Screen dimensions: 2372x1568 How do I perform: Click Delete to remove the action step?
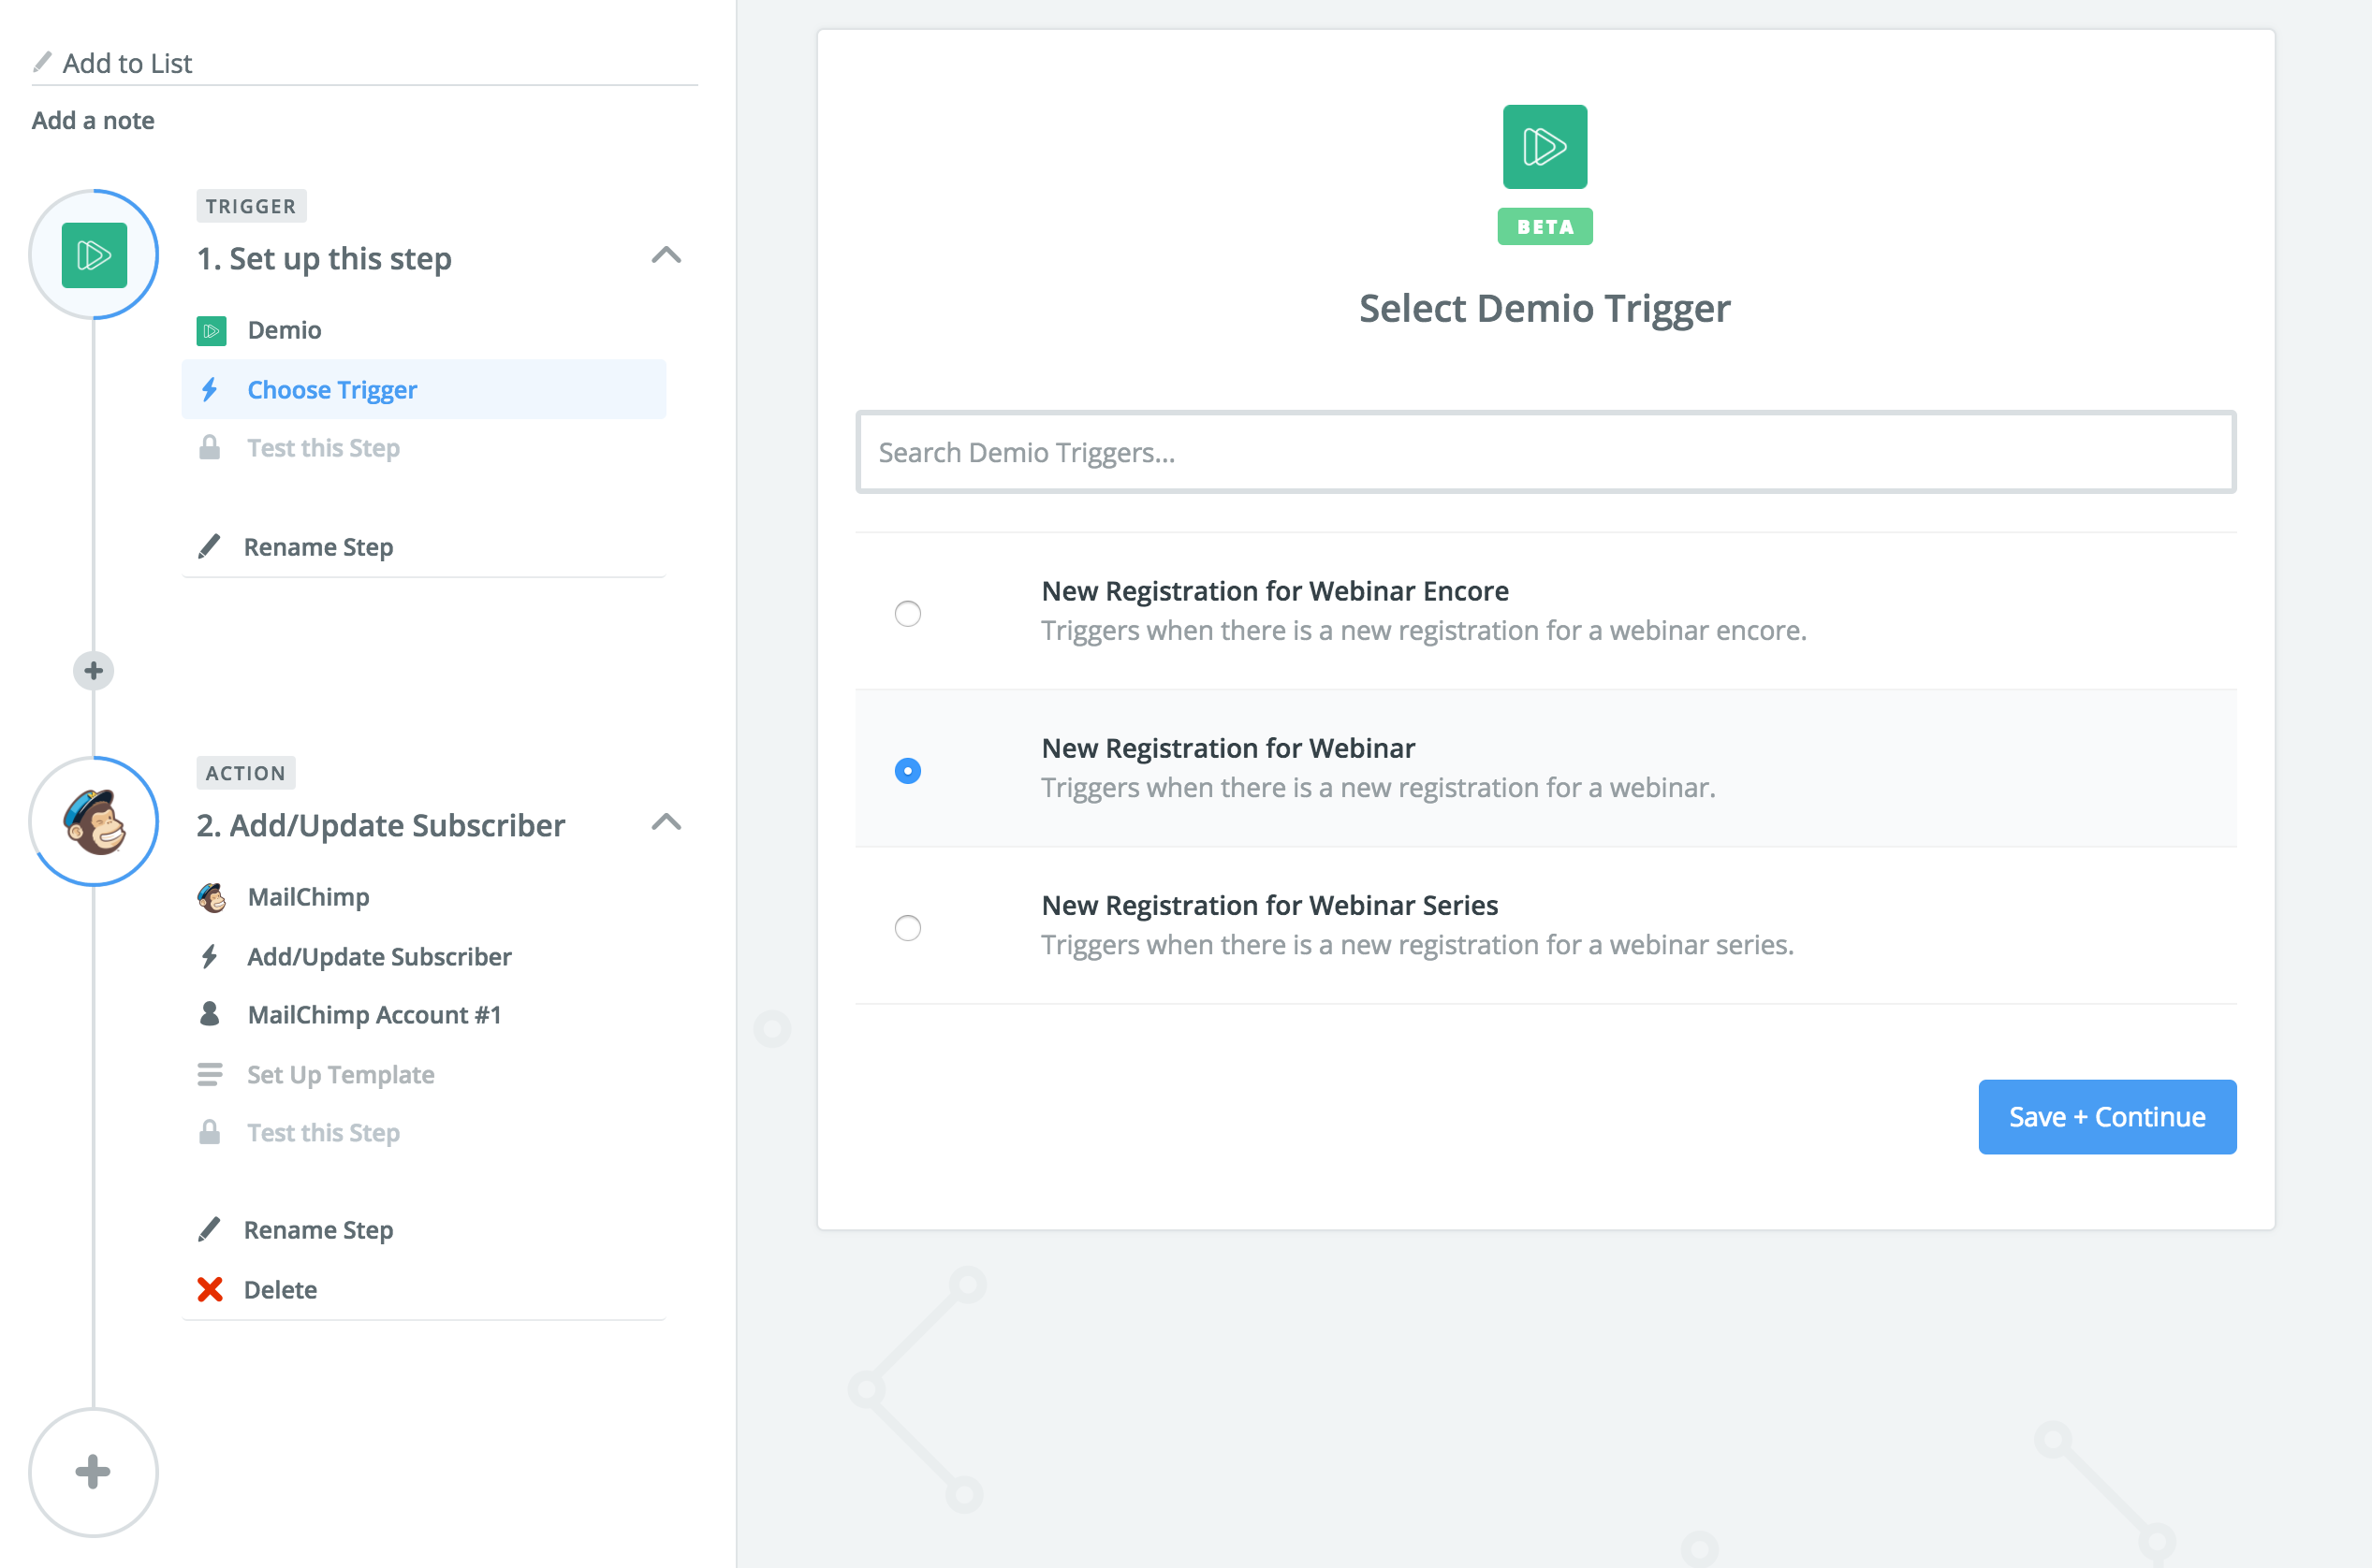click(280, 1290)
